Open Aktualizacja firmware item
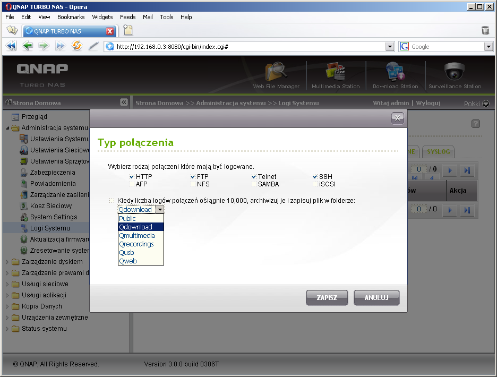 tap(59, 239)
